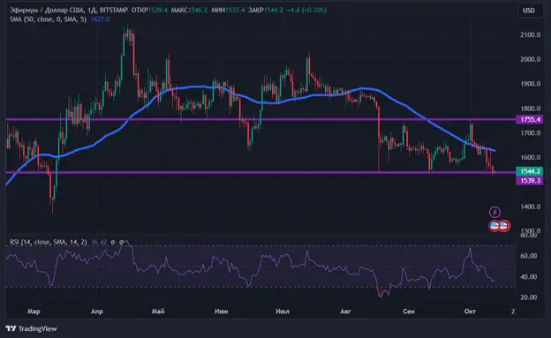The image size is (551, 338).
Task: Click the right US flag economic event icon
Action: [504, 226]
